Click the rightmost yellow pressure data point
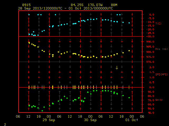This screenshot has height=126, width=169. tap(129, 51)
